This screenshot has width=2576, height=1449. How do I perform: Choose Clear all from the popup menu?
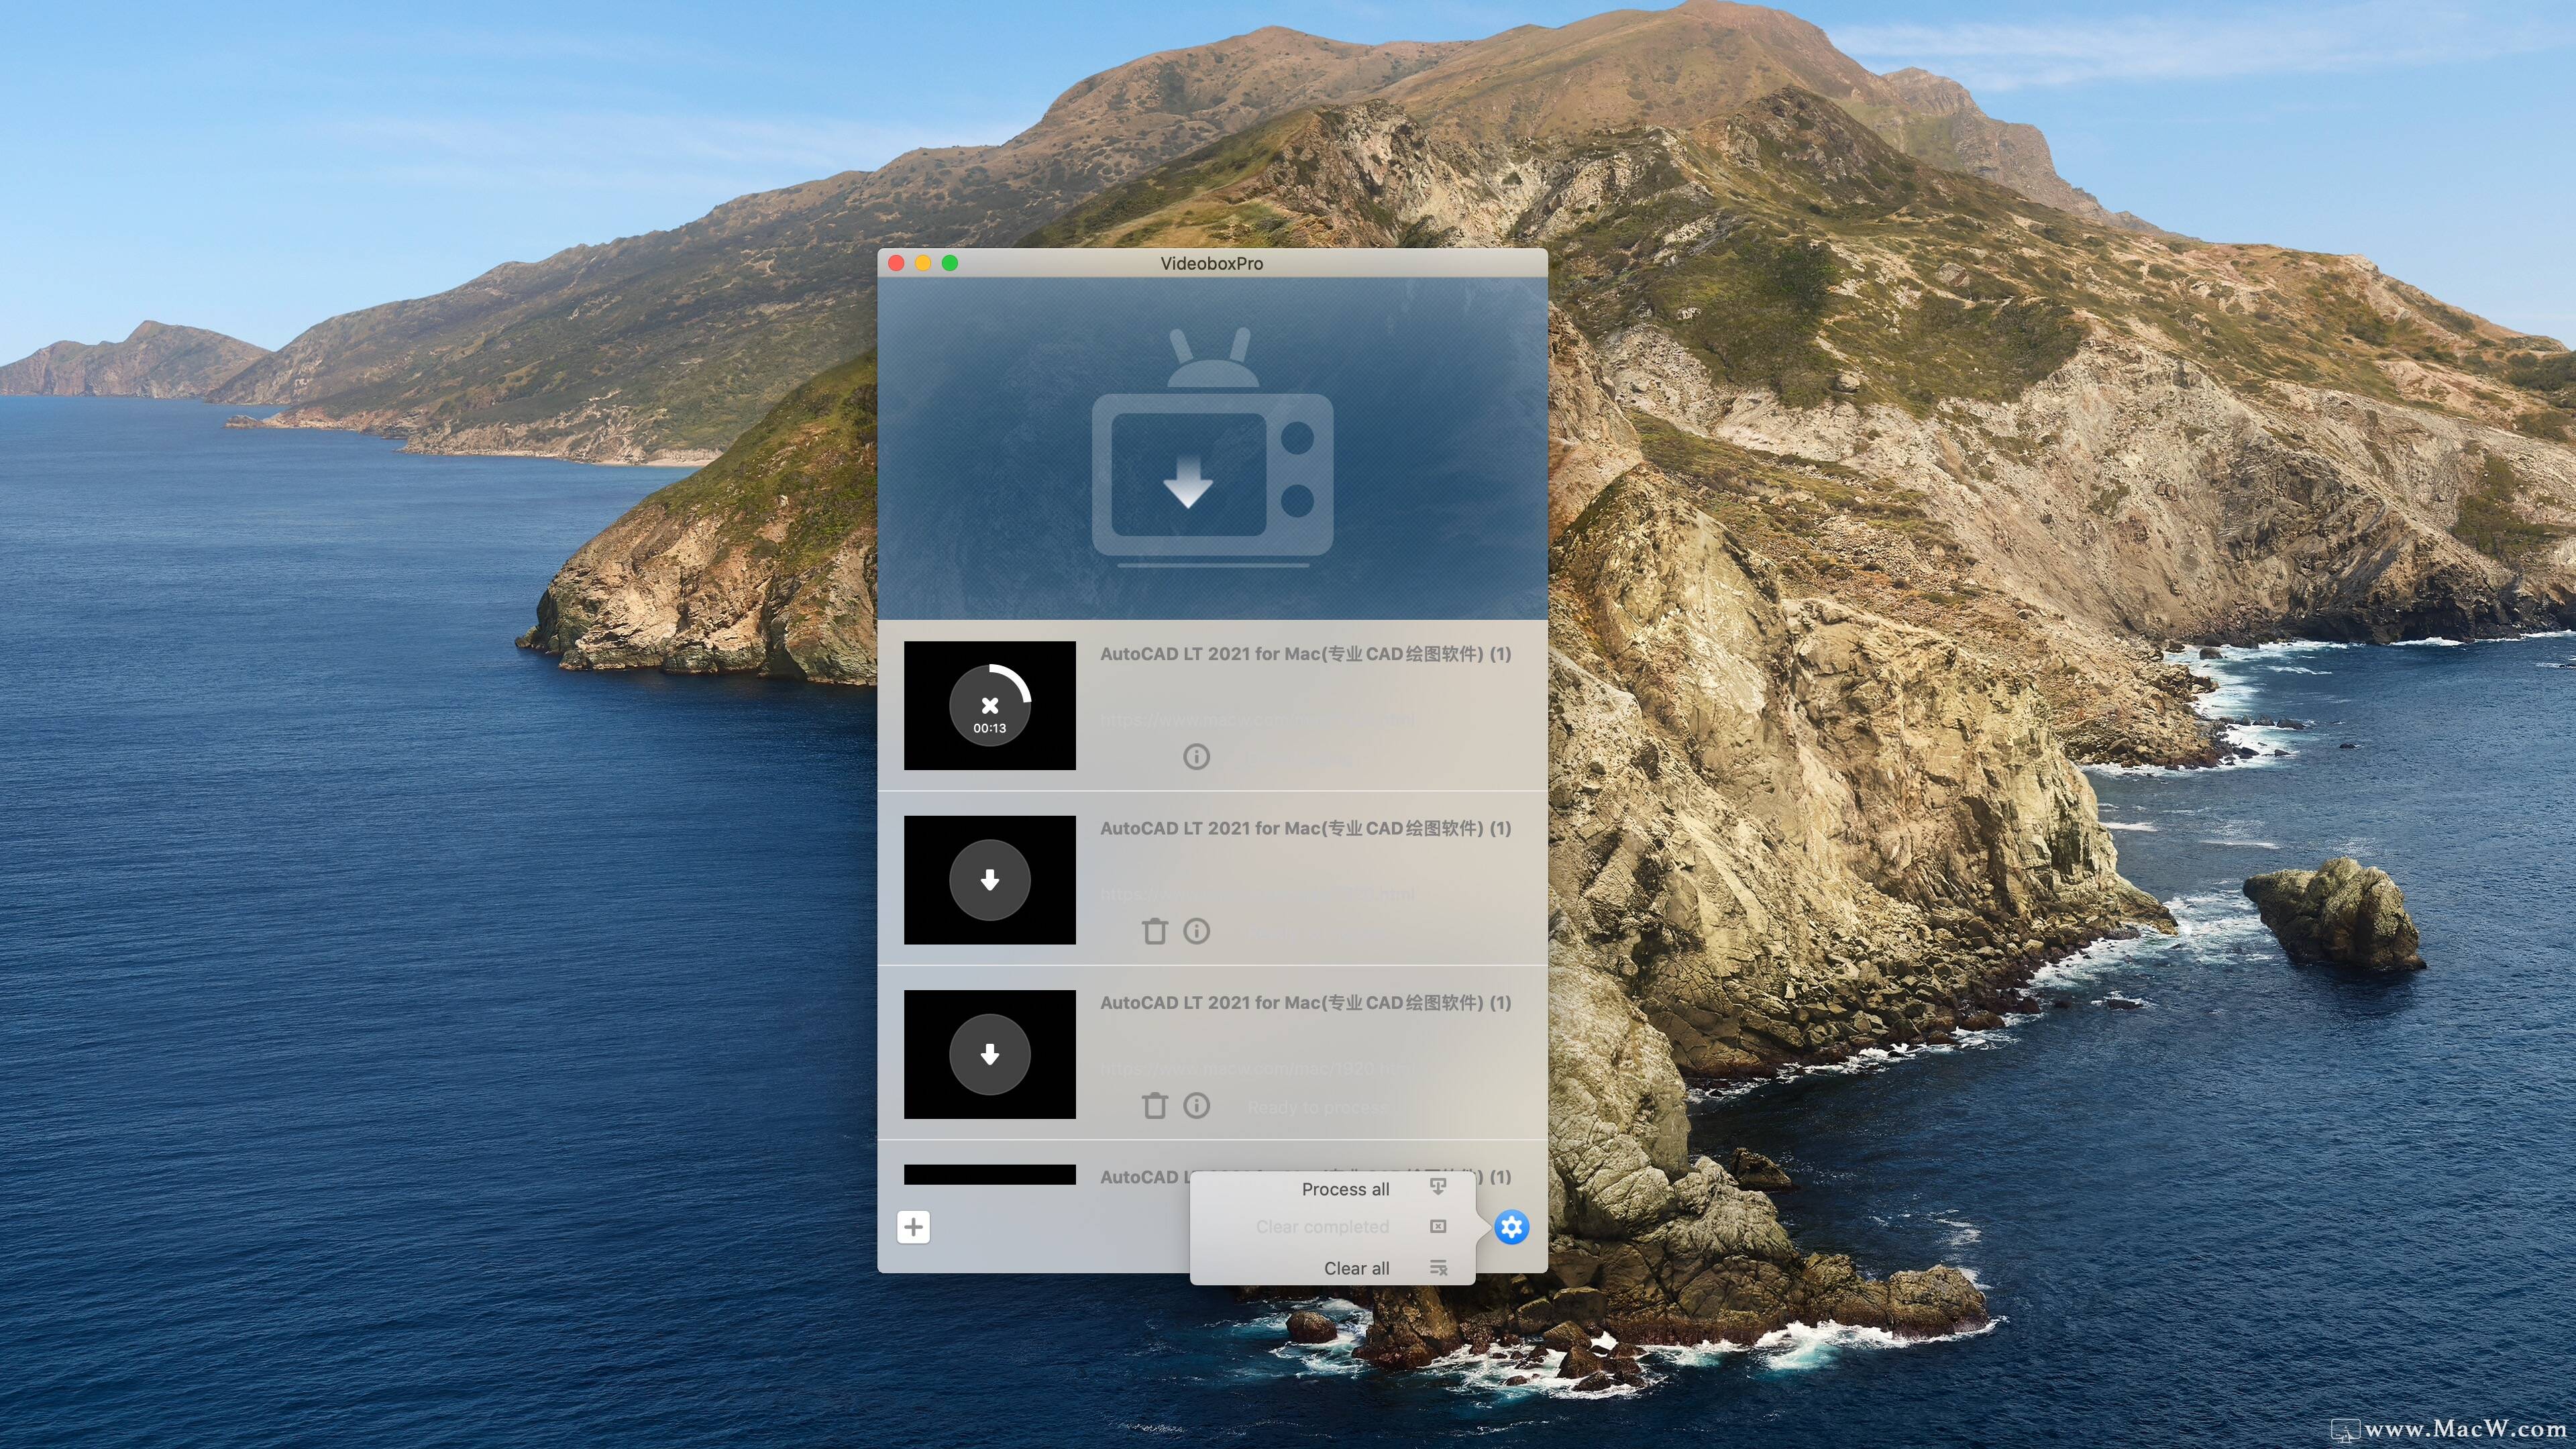(1356, 1268)
